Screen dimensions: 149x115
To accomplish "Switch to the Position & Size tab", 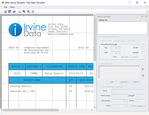I will [x=106, y=41].
